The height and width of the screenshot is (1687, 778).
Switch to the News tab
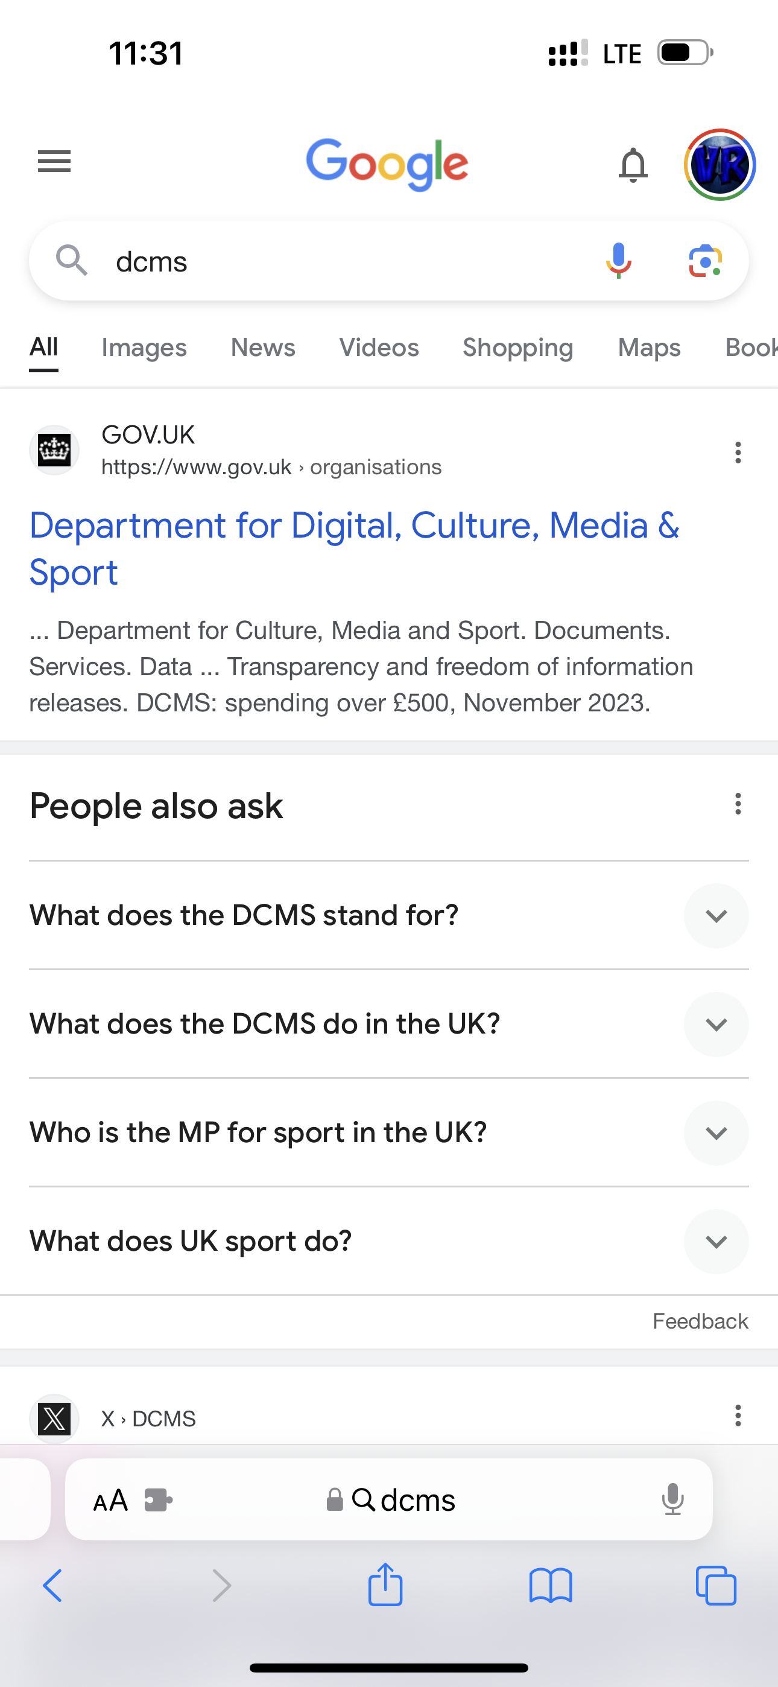tap(262, 348)
